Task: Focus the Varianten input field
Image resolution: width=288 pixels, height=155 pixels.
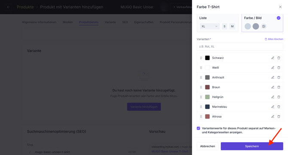Action: pos(240,47)
